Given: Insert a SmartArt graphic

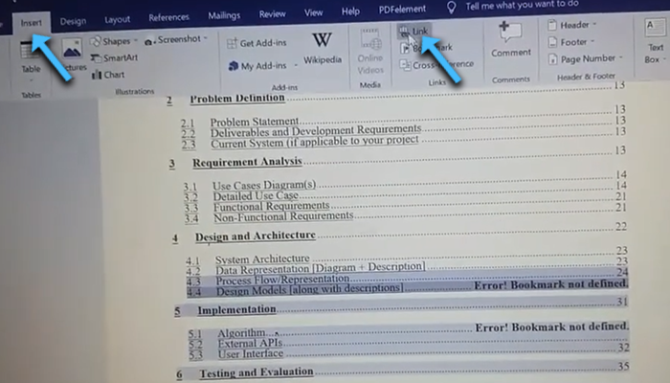Looking at the screenshot, I should (115, 57).
